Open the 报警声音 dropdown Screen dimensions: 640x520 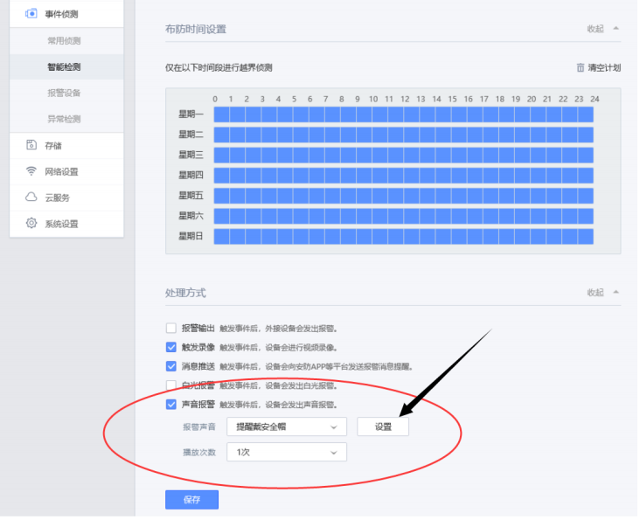(x=288, y=428)
